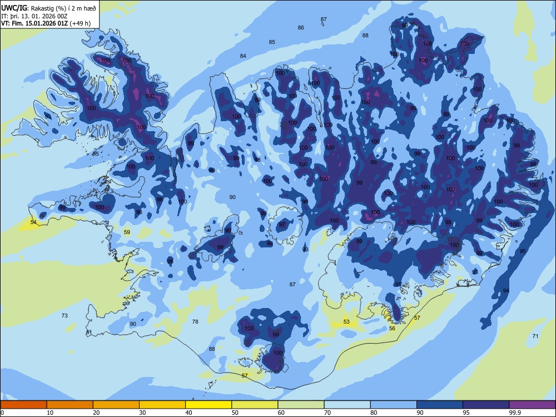
Task: Click the map value '54' on the west peninsula
Action: [33, 222]
